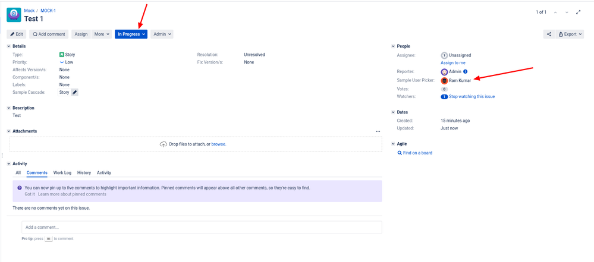Click the watchers count badge

click(x=444, y=97)
